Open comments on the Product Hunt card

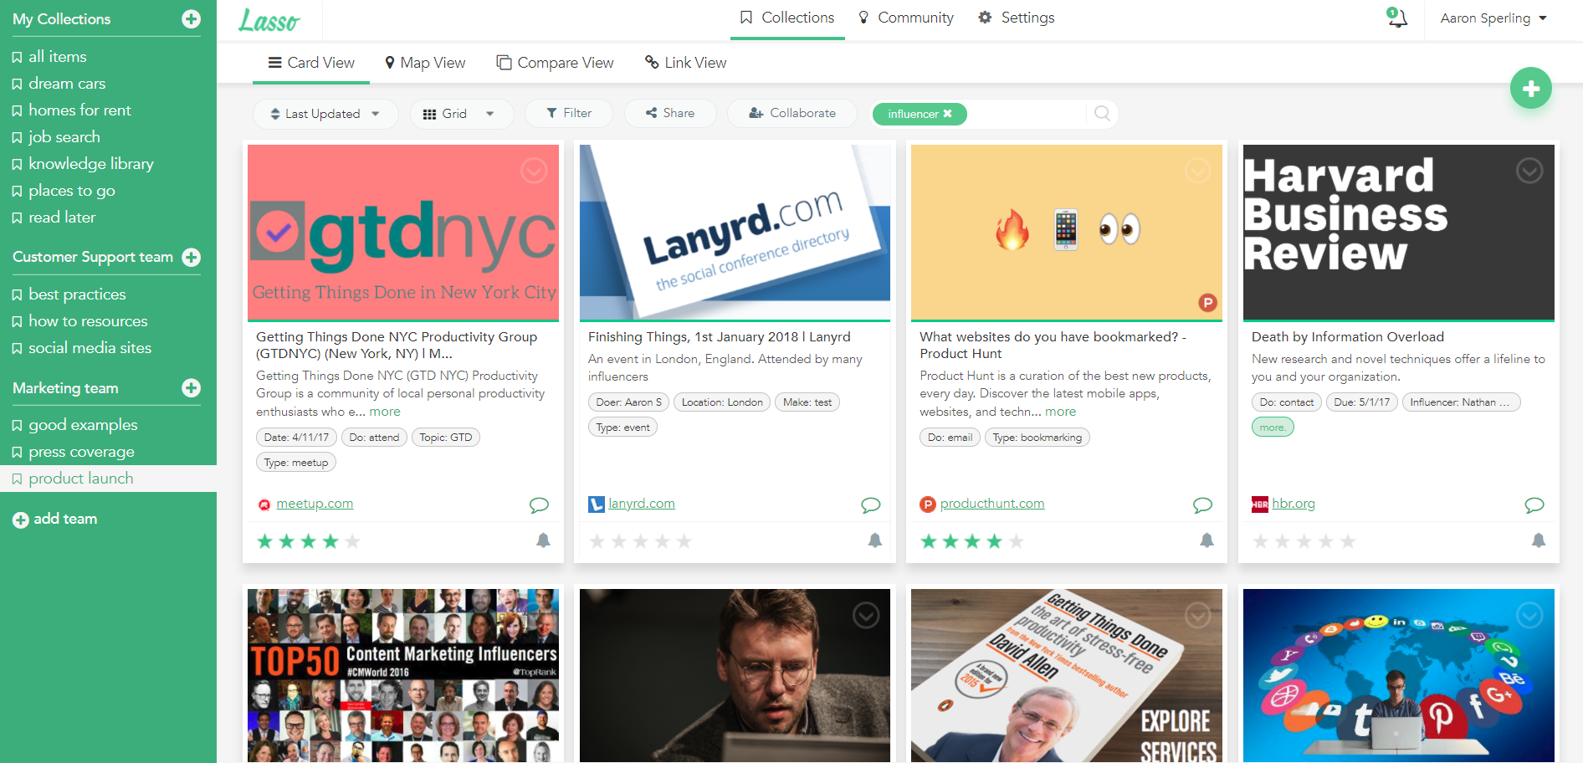pyautogui.click(x=1202, y=504)
